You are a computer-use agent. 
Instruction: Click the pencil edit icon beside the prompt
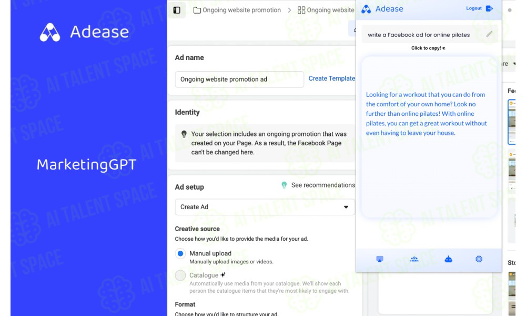click(489, 34)
